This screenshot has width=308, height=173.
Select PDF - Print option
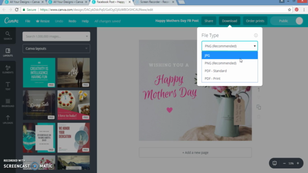[230, 78]
